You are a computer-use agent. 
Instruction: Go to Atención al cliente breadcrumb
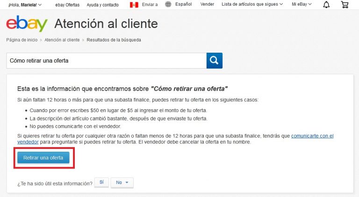(x=62, y=40)
